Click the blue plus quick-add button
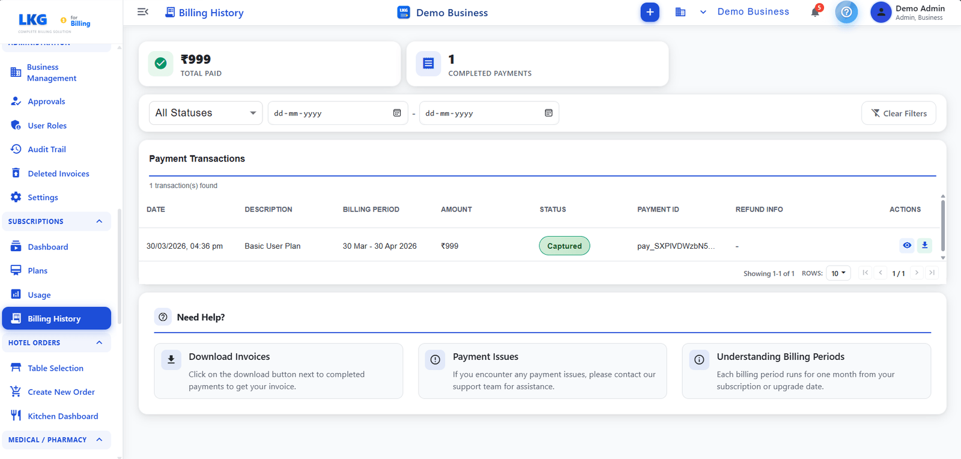Screen dimensions: 961x459 649,12
